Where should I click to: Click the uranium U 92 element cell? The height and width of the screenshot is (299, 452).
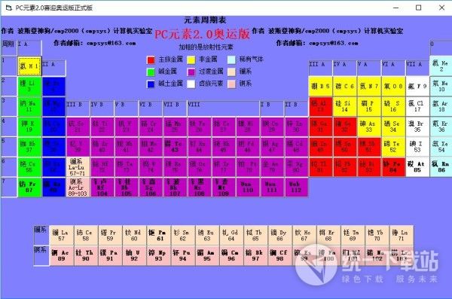click(x=134, y=255)
